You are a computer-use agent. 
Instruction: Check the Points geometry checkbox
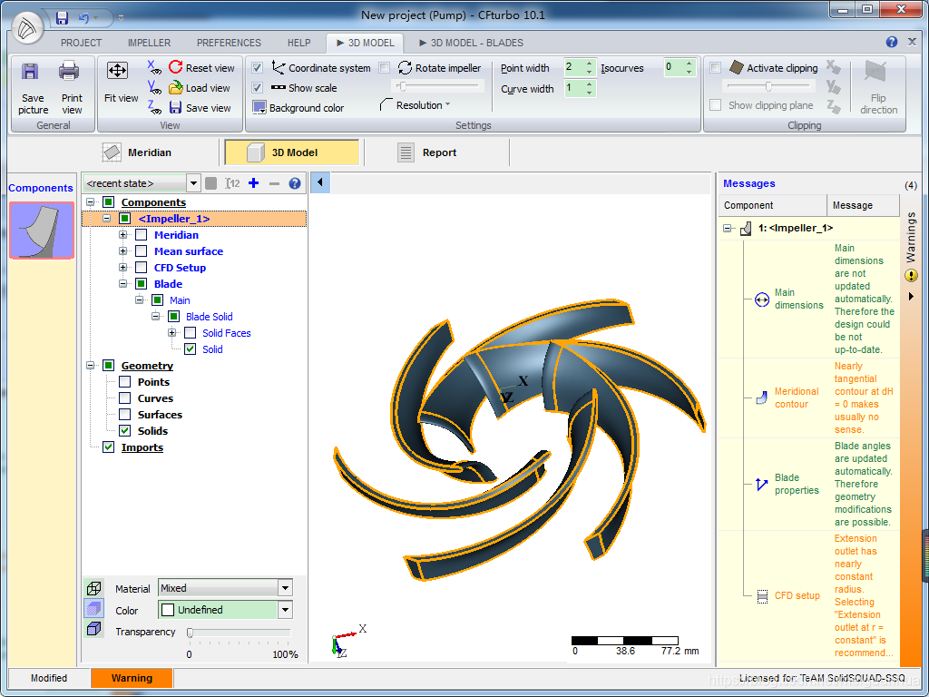(125, 382)
